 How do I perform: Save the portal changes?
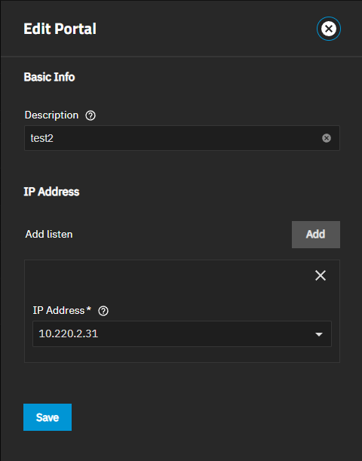coord(48,417)
